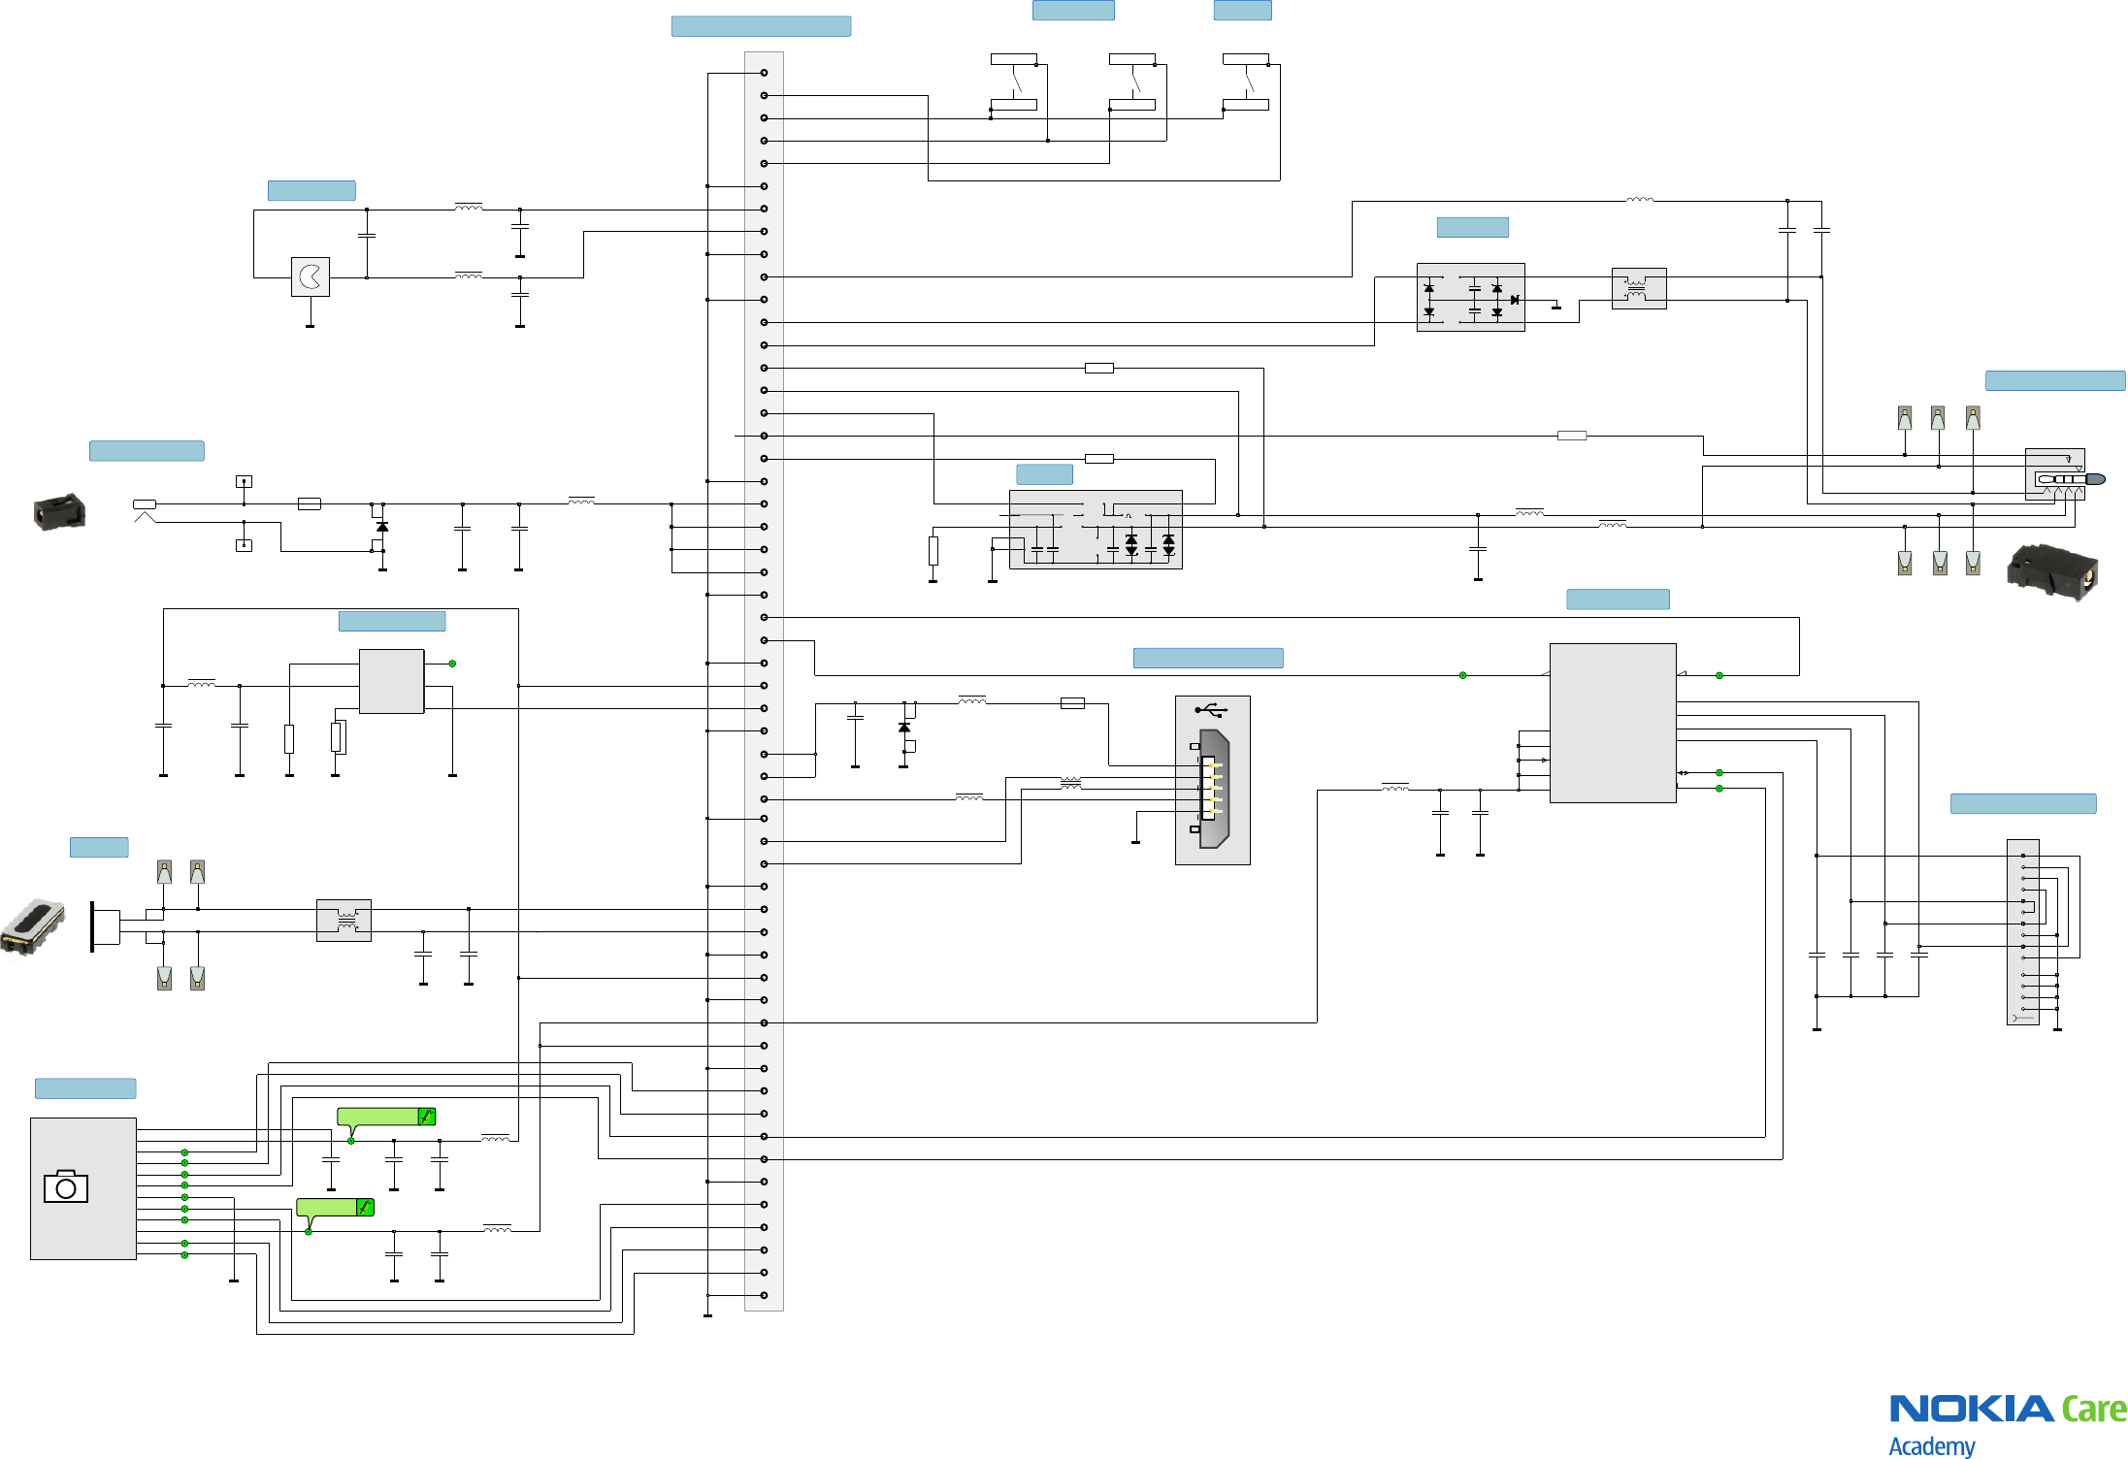Click the headset jack connector photo
The image size is (2128, 1459).
(x=2052, y=572)
